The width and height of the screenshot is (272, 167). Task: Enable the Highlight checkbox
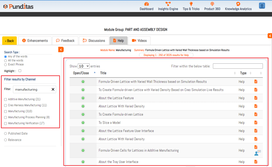20,71
